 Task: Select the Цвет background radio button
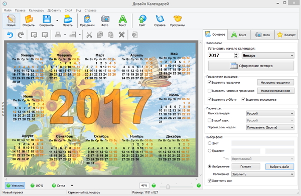(210, 143)
